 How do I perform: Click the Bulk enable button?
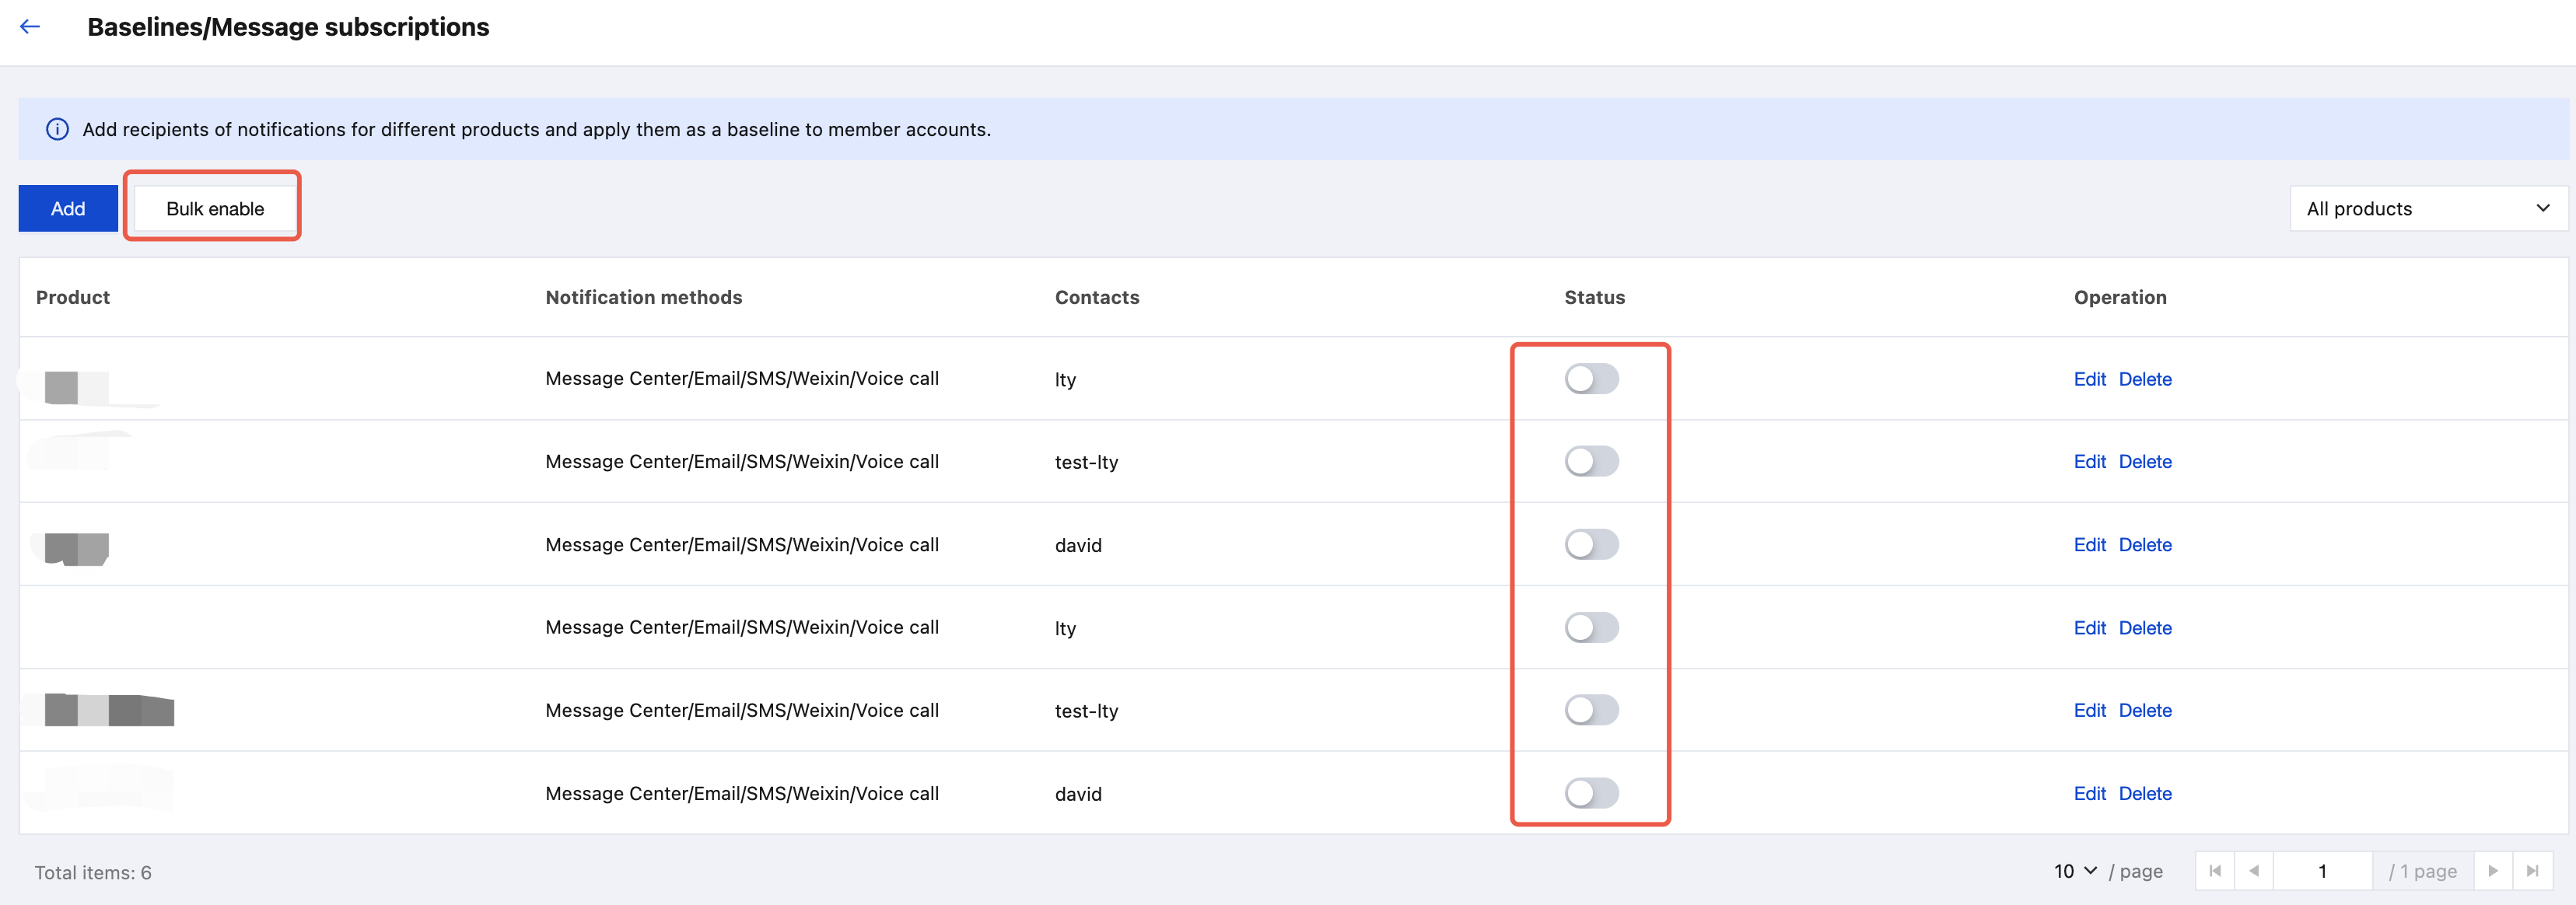pos(215,209)
